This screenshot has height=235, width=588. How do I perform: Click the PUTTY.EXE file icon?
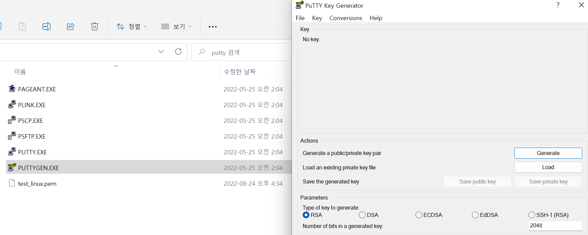(12, 152)
